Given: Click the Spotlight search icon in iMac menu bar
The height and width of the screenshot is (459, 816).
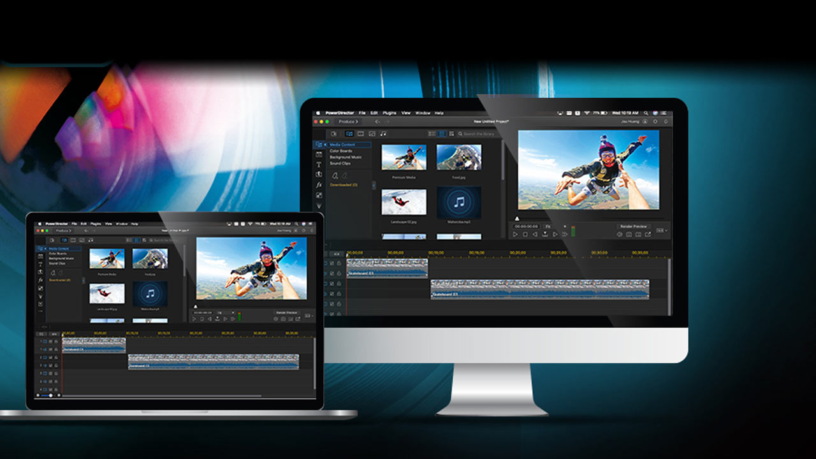Looking at the screenshot, I should (x=646, y=113).
